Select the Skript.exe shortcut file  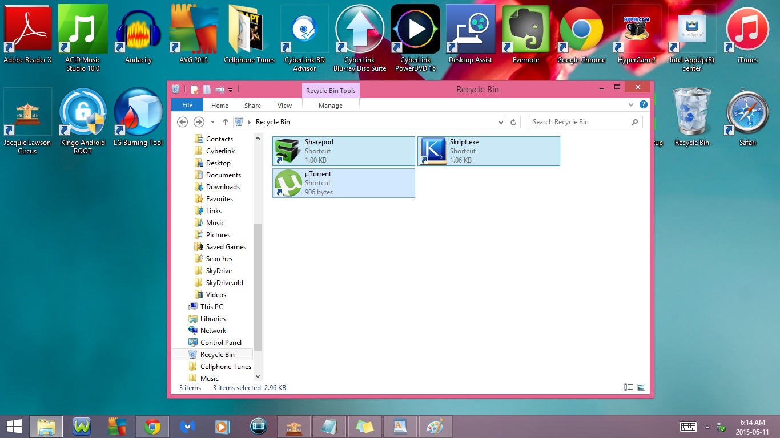click(489, 151)
